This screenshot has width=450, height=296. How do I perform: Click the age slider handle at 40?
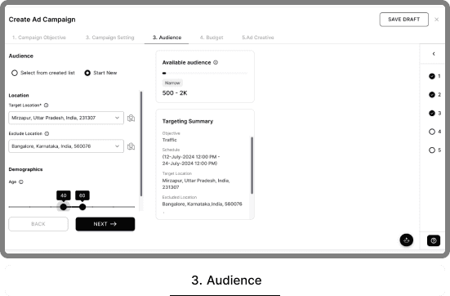point(64,207)
